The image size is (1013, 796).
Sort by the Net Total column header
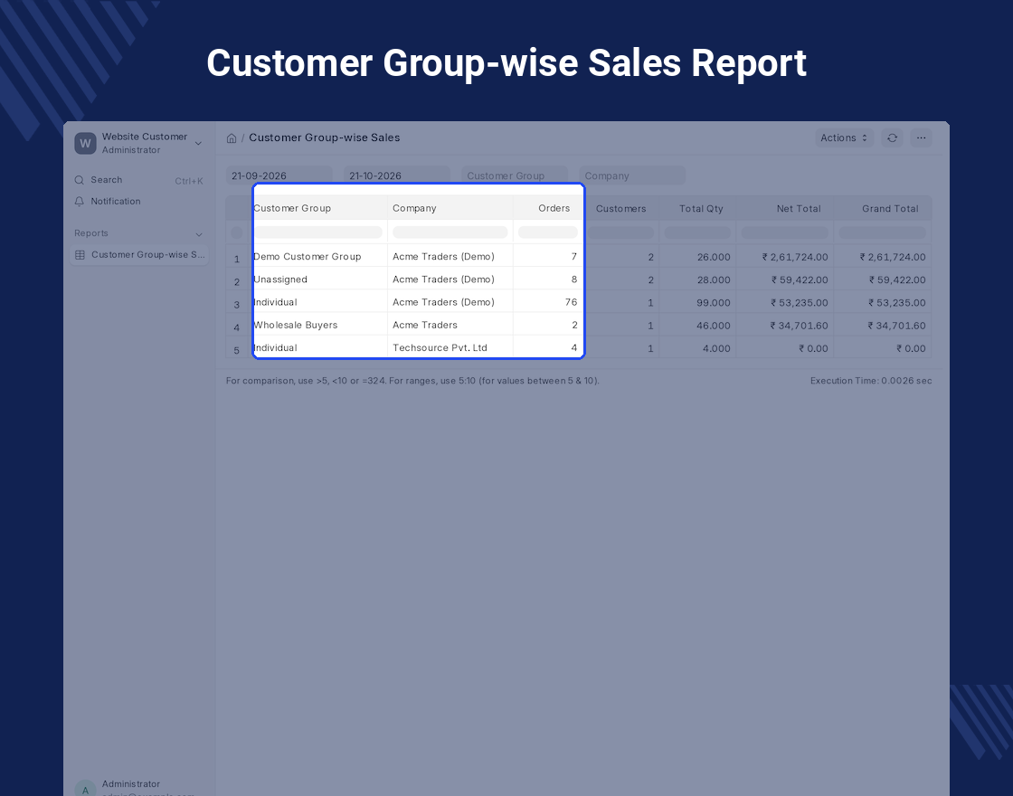[x=799, y=209]
